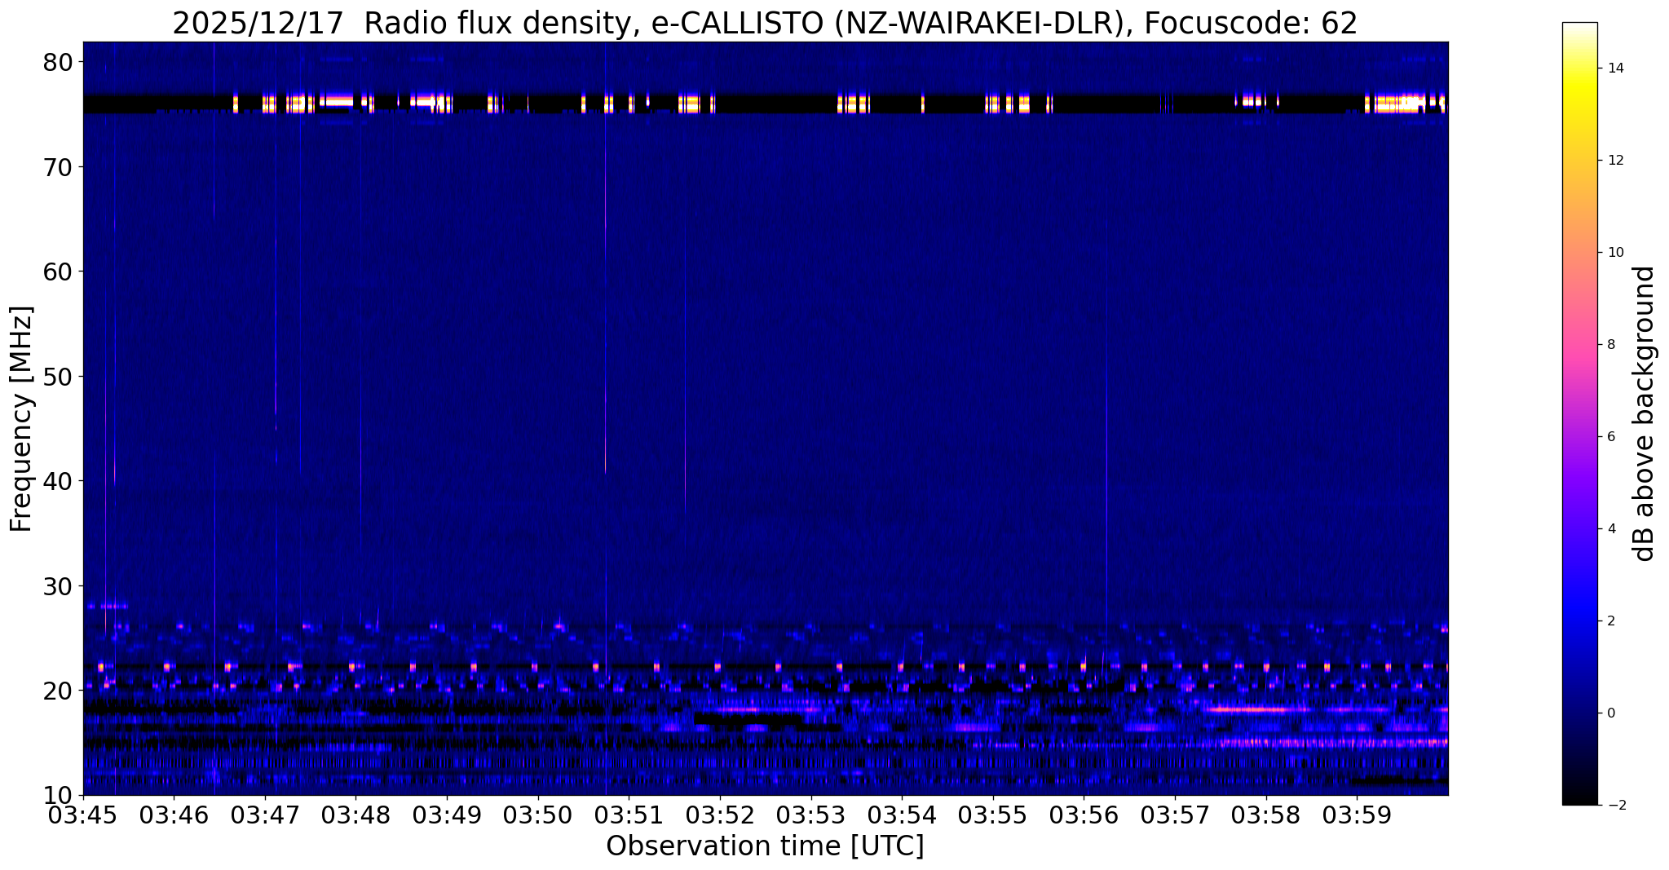Click the 'Observation time [UTC]' x-axis label

[765, 846]
